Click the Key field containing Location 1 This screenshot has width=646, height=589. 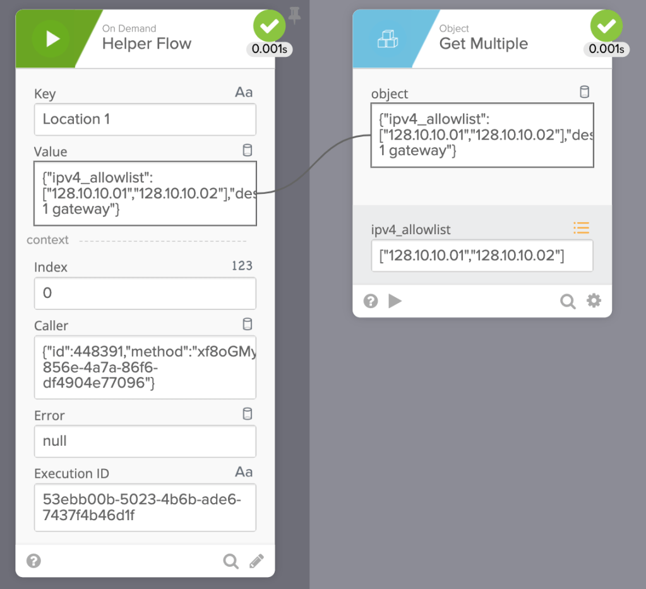[x=145, y=119]
